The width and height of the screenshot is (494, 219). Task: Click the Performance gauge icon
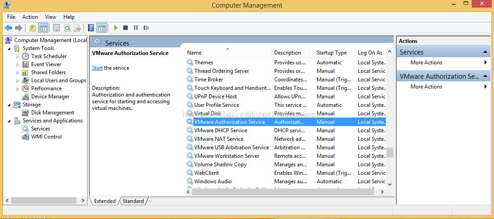coord(25,88)
